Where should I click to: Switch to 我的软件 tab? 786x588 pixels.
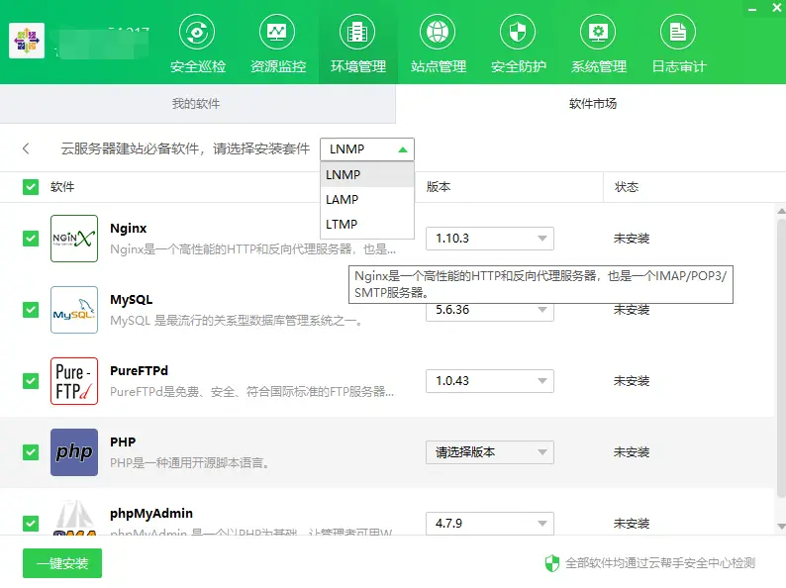coord(198,104)
